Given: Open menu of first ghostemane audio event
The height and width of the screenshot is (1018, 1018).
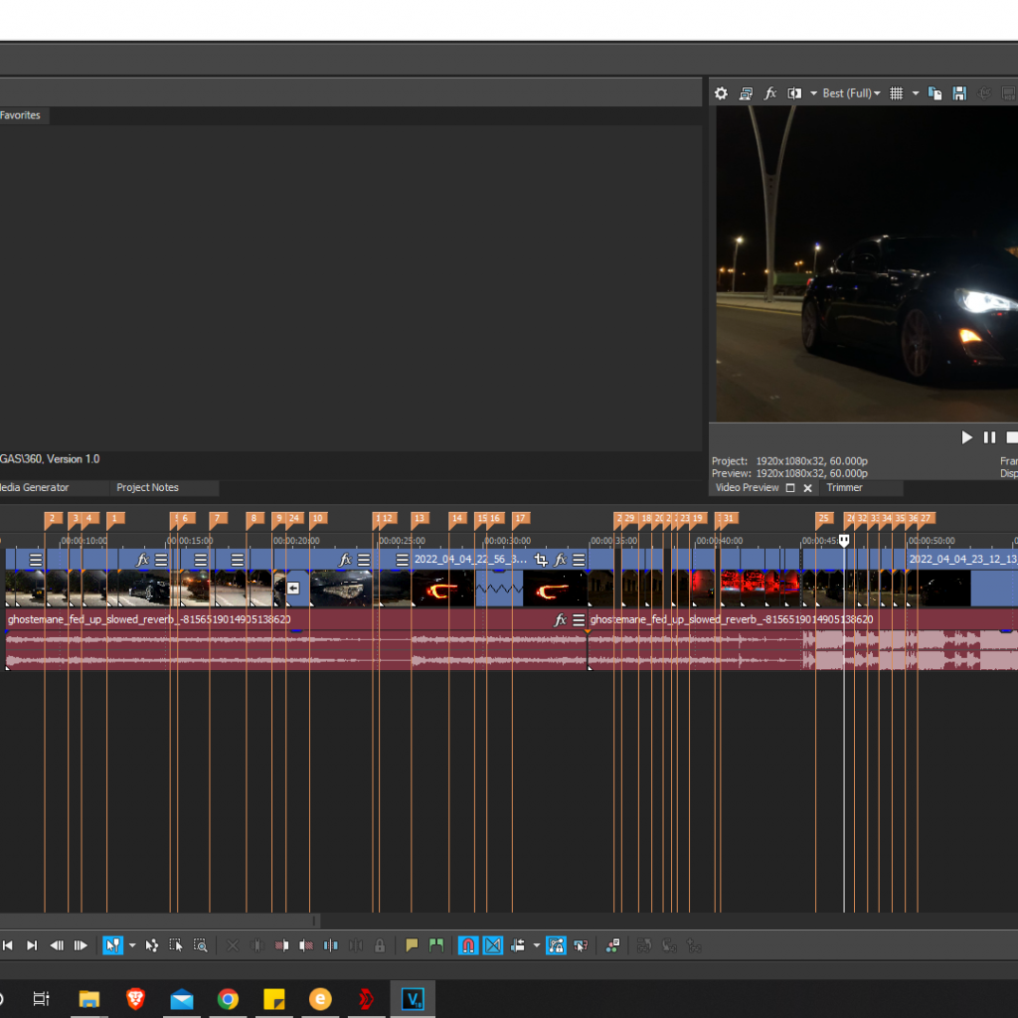Looking at the screenshot, I should pyautogui.click(x=580, y=619).
